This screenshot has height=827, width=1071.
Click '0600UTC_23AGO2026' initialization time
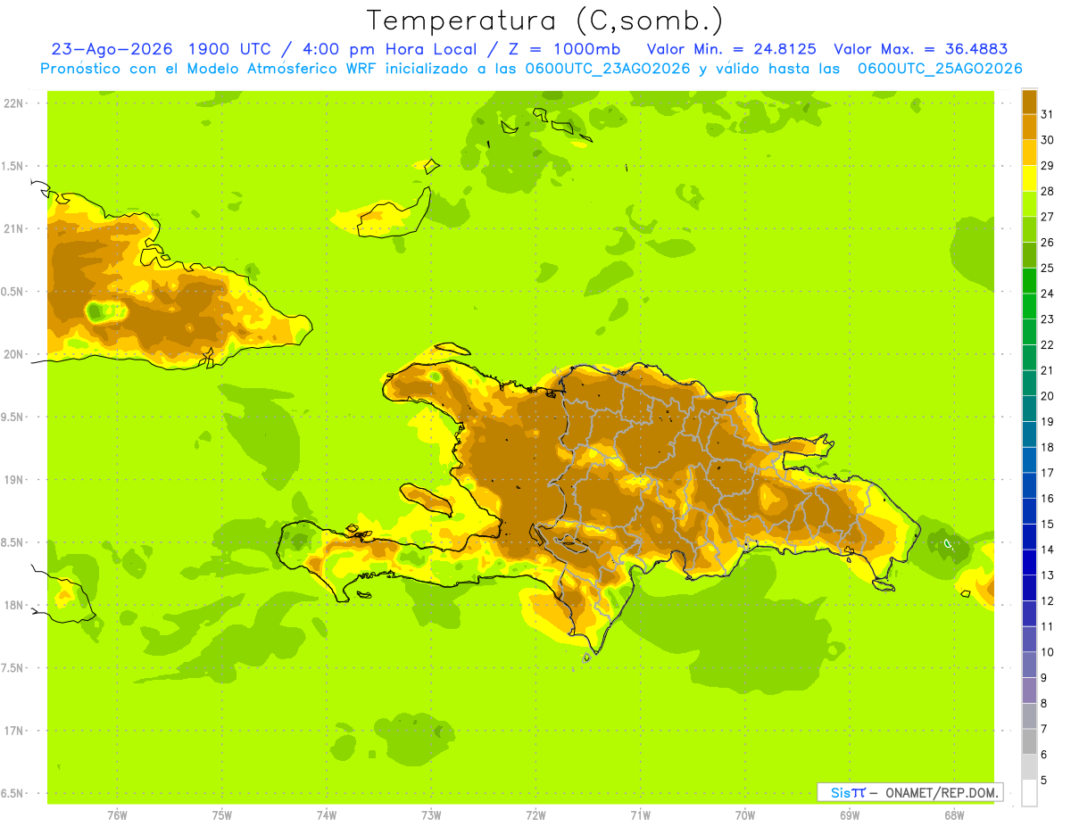(x=606, y=68)
